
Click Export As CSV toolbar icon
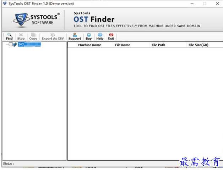[x=53, y=36]
